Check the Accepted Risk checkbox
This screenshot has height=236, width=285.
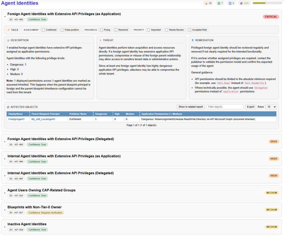click(190, 30)
